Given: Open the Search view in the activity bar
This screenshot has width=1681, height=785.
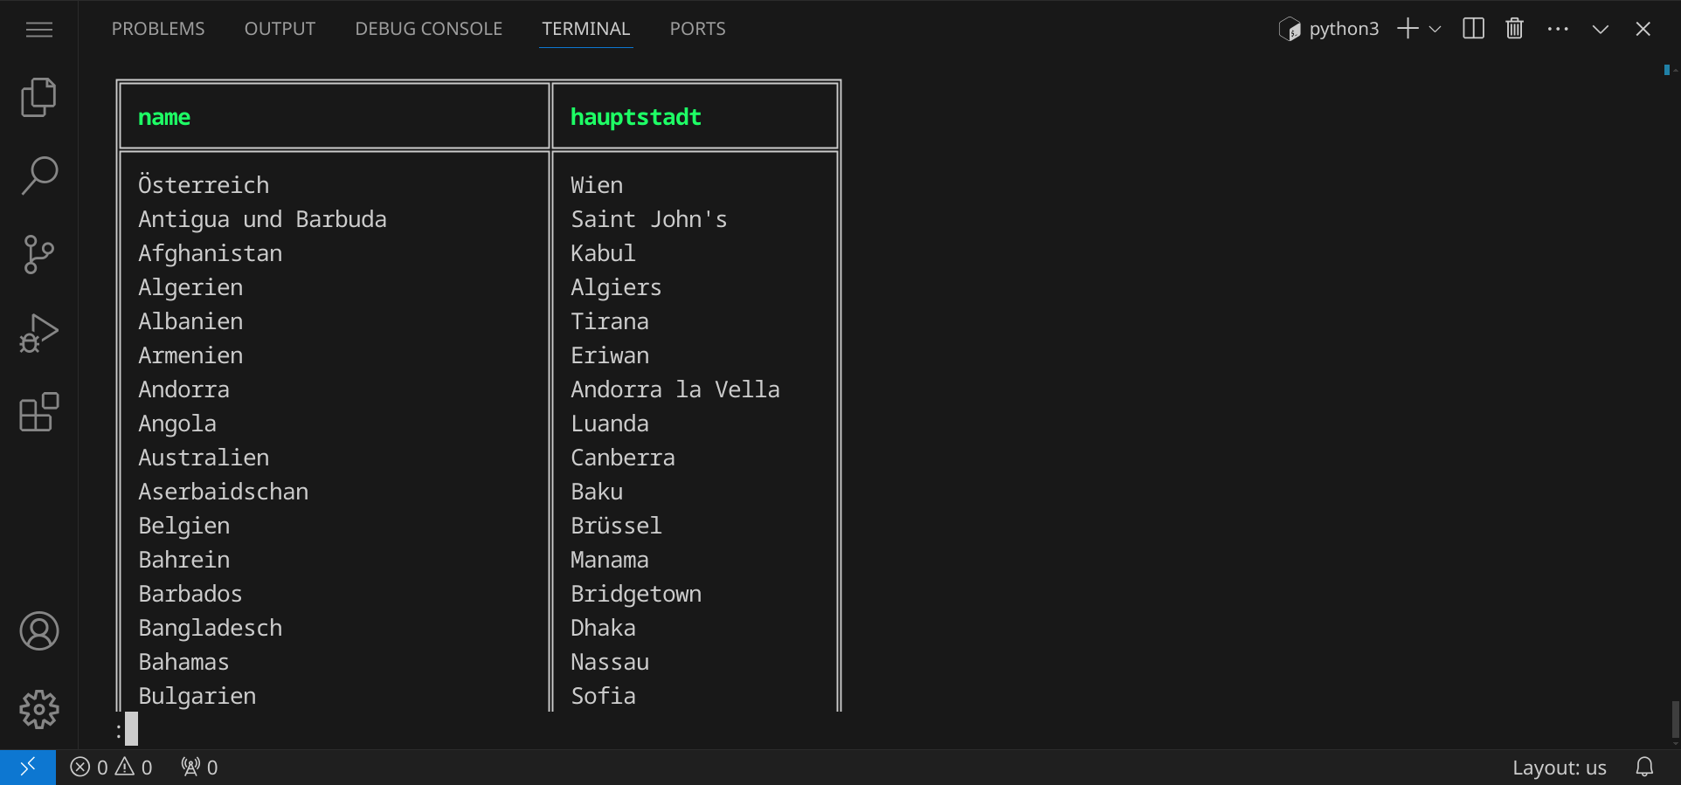Looking at the screenshot, I should pos(38,176).
